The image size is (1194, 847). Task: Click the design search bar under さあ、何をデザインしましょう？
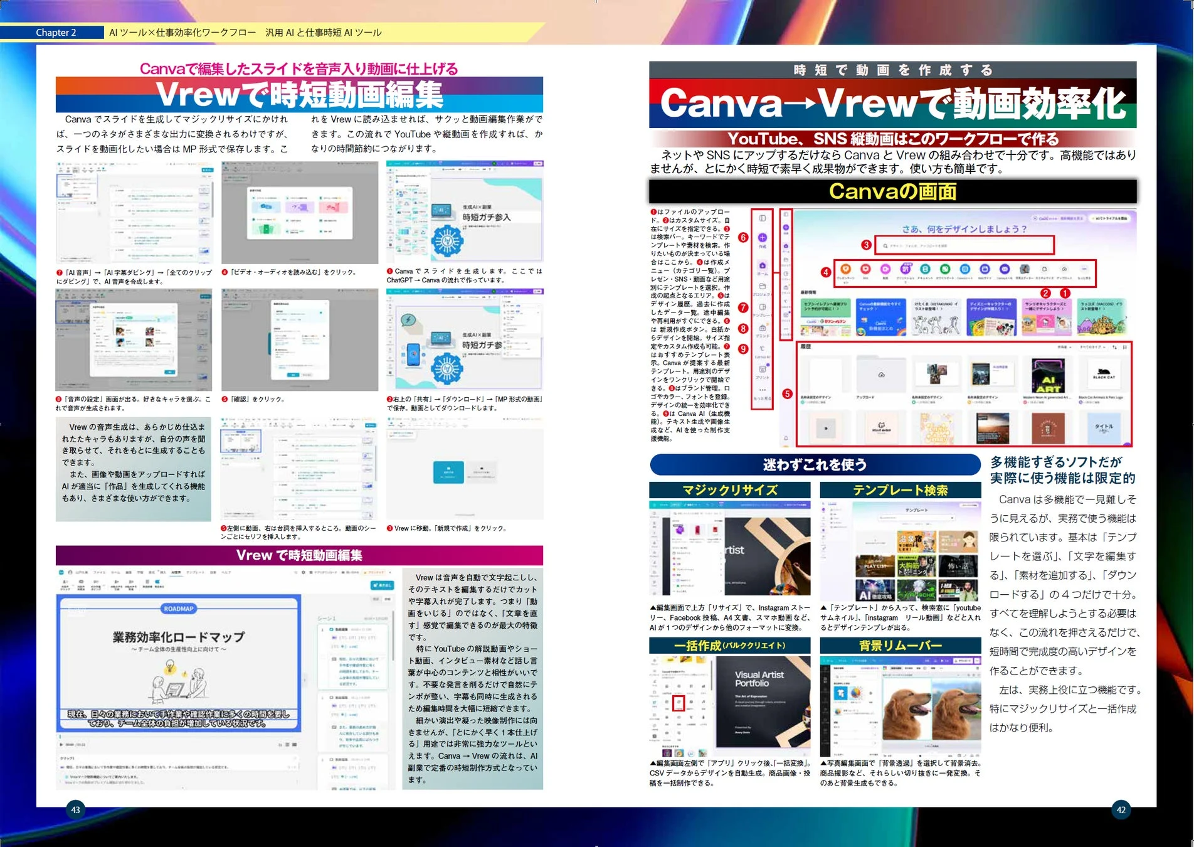coord(965,245)
